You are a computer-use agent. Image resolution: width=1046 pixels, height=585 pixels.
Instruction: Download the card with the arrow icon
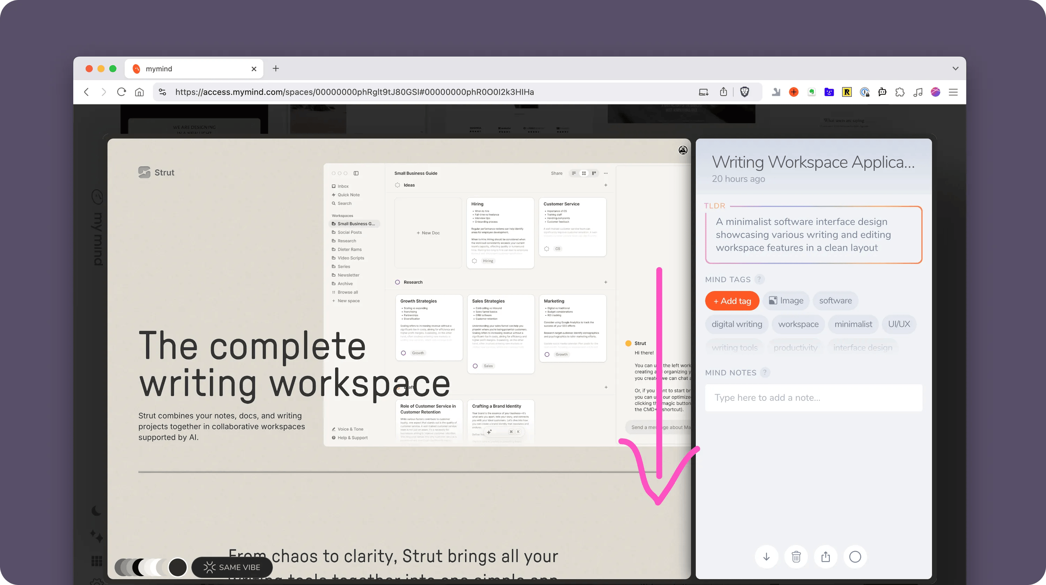tap(766, 557)
